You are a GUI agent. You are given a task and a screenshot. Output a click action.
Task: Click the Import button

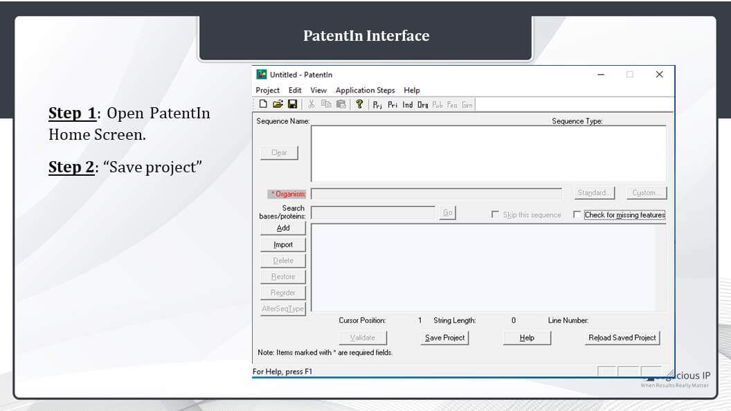coord(283,244)
